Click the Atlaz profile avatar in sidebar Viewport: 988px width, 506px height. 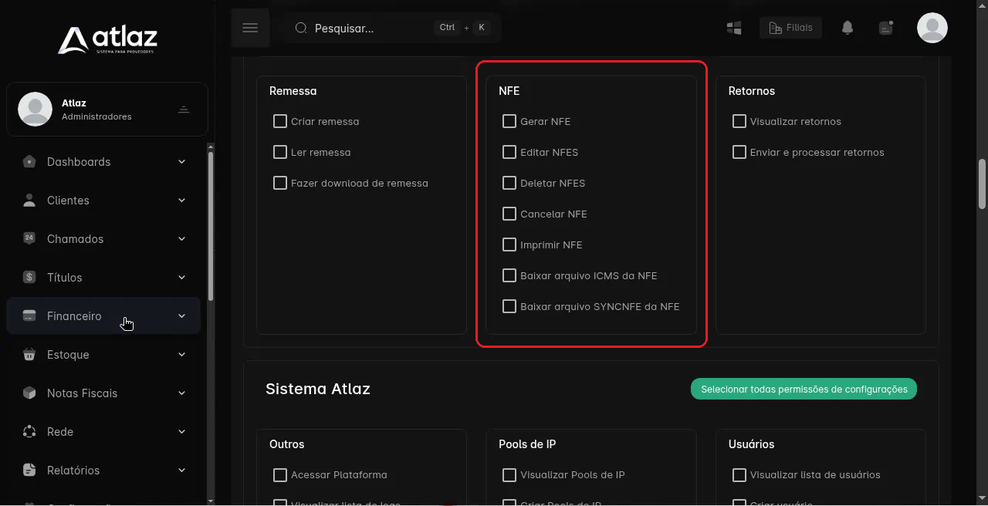point(35,109)
